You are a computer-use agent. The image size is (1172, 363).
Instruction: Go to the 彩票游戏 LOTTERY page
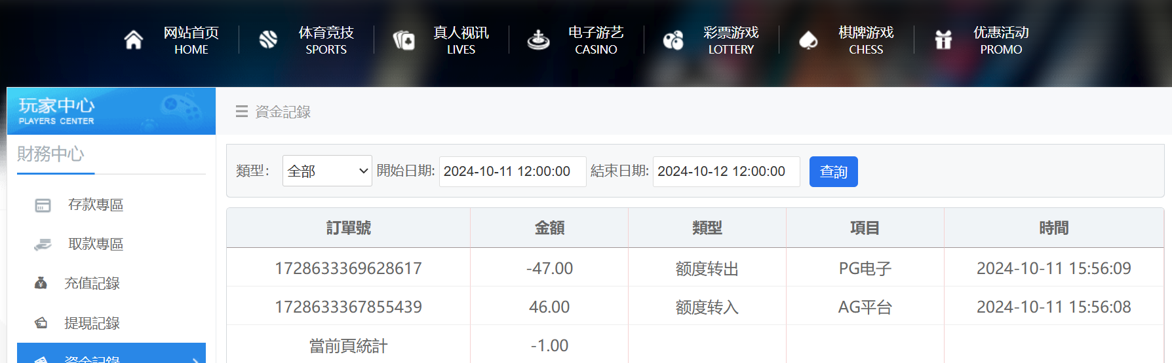730,41
